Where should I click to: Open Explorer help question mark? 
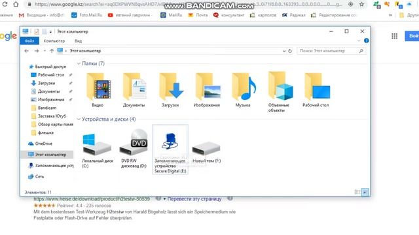click(367, 40)
